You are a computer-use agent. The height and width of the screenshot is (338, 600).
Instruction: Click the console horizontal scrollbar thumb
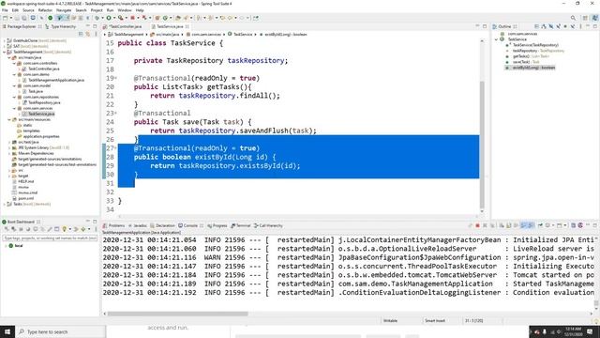pyautogui.click(x=177, y=314)
